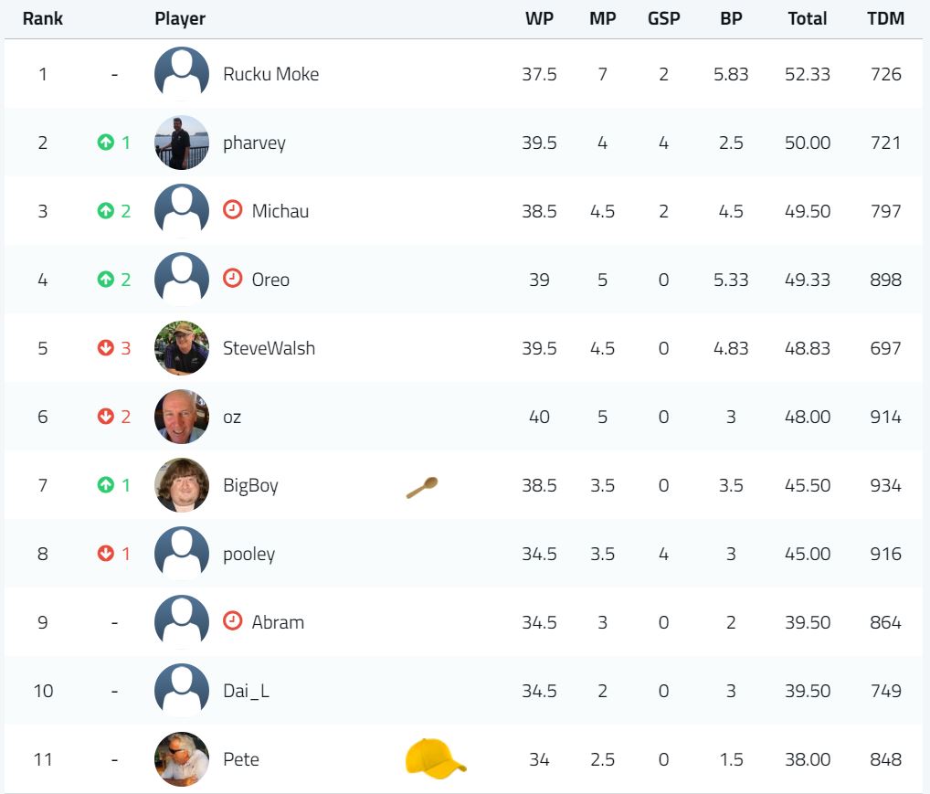930x794 pixels.
Task: Click the GSP column header
Action: 663,18
